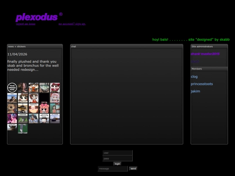Pick the pale pink bonnet chibi sticker
The width and height of the screenshot is (235, 176).
pos(55,98)
